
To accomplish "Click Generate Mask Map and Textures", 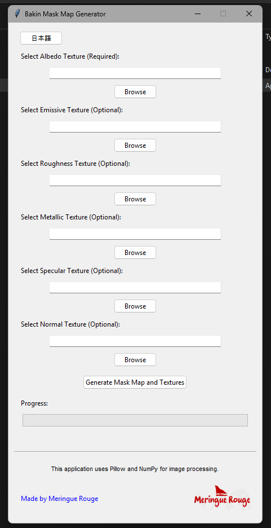I will pyautogui.click(x=135, y=382).
